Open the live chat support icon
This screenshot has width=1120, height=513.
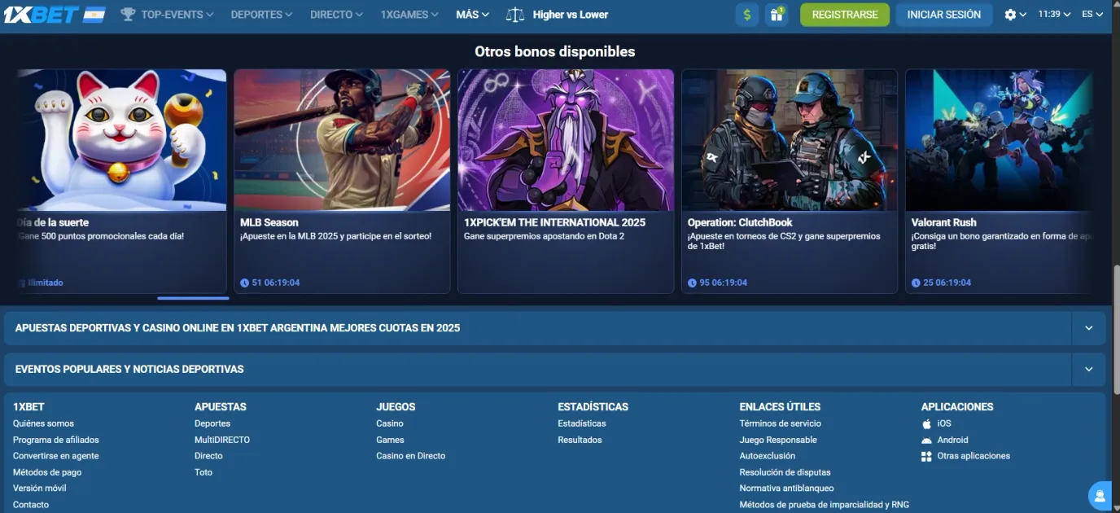[x=1100, y=494]
